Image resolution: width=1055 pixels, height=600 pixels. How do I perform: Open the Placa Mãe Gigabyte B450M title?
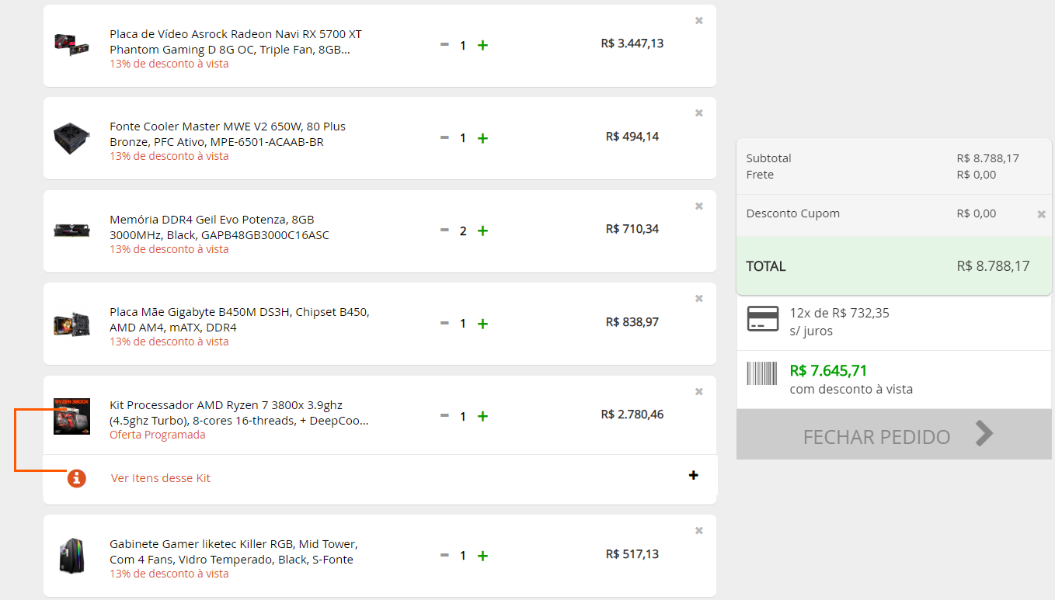coord(239,320)
